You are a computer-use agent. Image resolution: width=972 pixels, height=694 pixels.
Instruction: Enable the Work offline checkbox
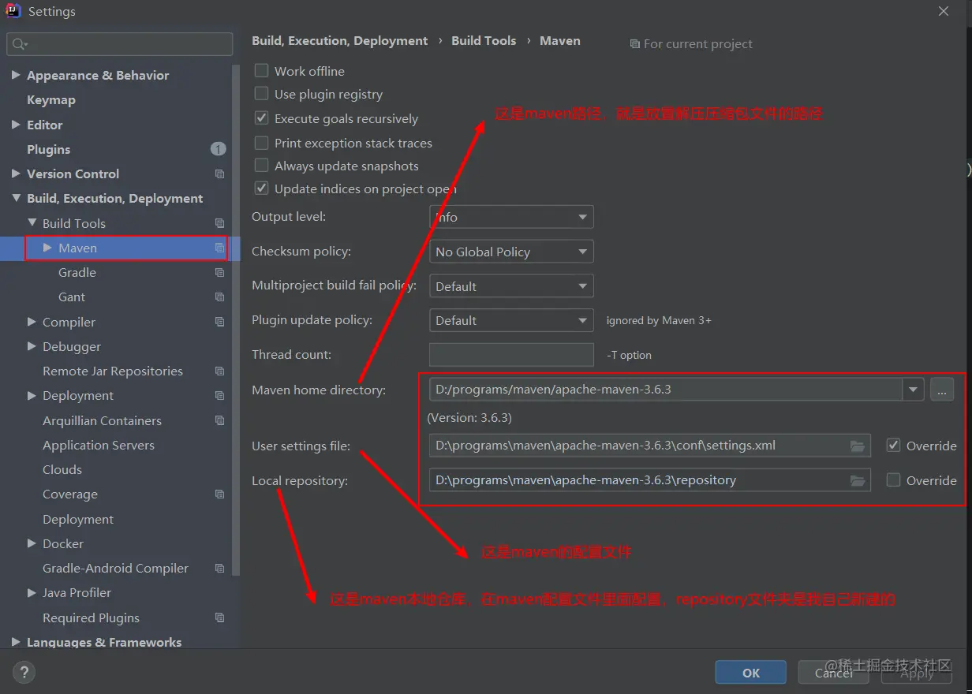pos(262,71)
